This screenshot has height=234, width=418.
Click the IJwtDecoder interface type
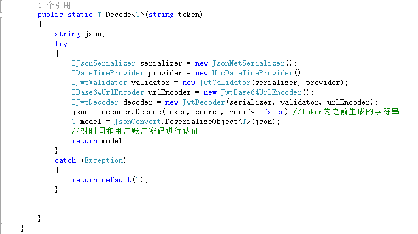pyautogui.click(x=95, y=102)
